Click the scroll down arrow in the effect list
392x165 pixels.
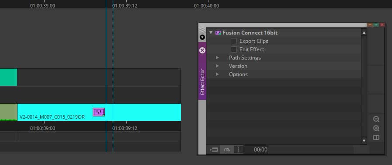point(364,141)
